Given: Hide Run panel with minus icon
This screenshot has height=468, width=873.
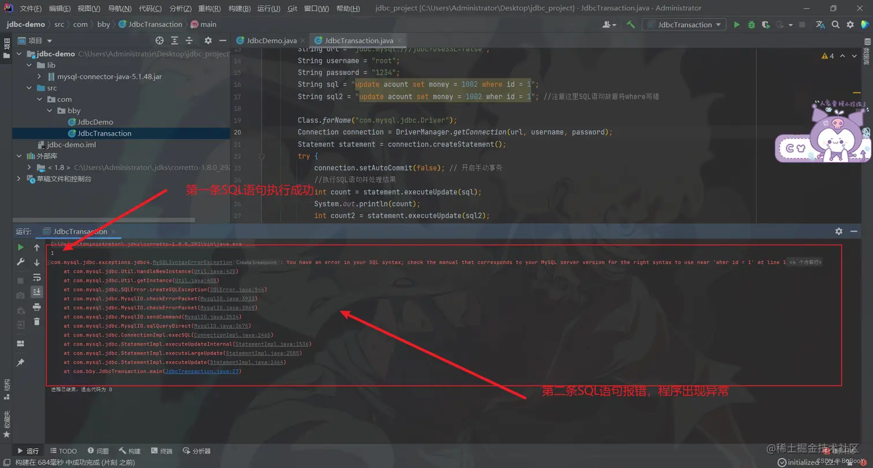Looking at the screenshot, I should click(x=855, y=231).
